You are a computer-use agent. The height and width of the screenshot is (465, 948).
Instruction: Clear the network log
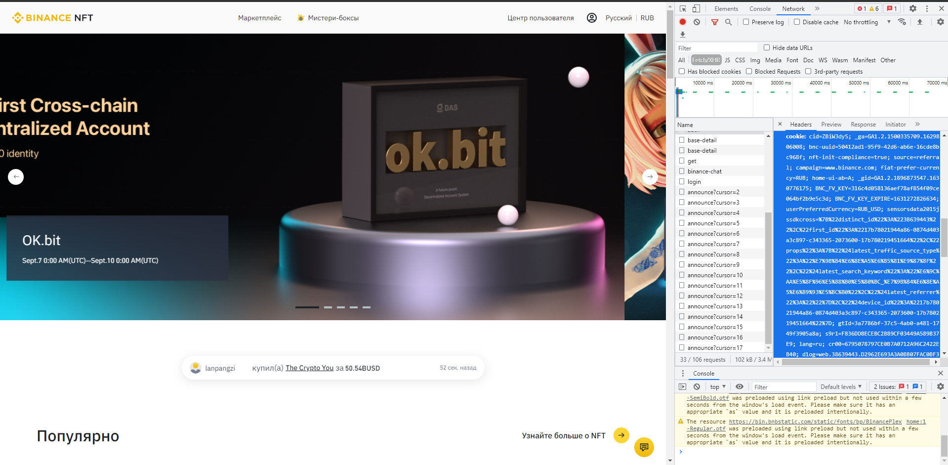pos(697,22)
